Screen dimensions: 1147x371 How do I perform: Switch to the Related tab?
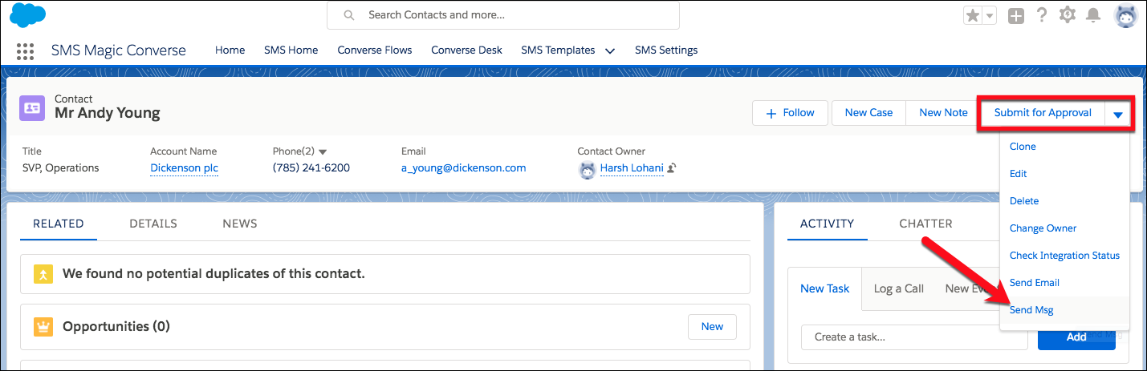coord(59,224)
